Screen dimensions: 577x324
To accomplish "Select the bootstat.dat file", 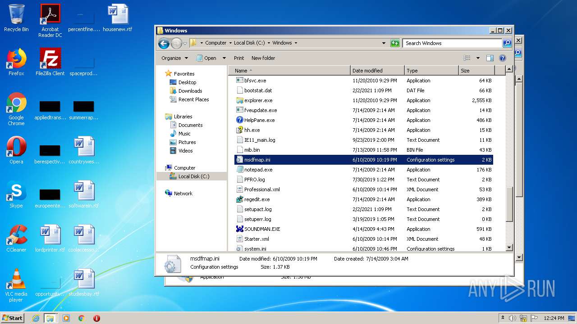I will (x=258, y=90).
